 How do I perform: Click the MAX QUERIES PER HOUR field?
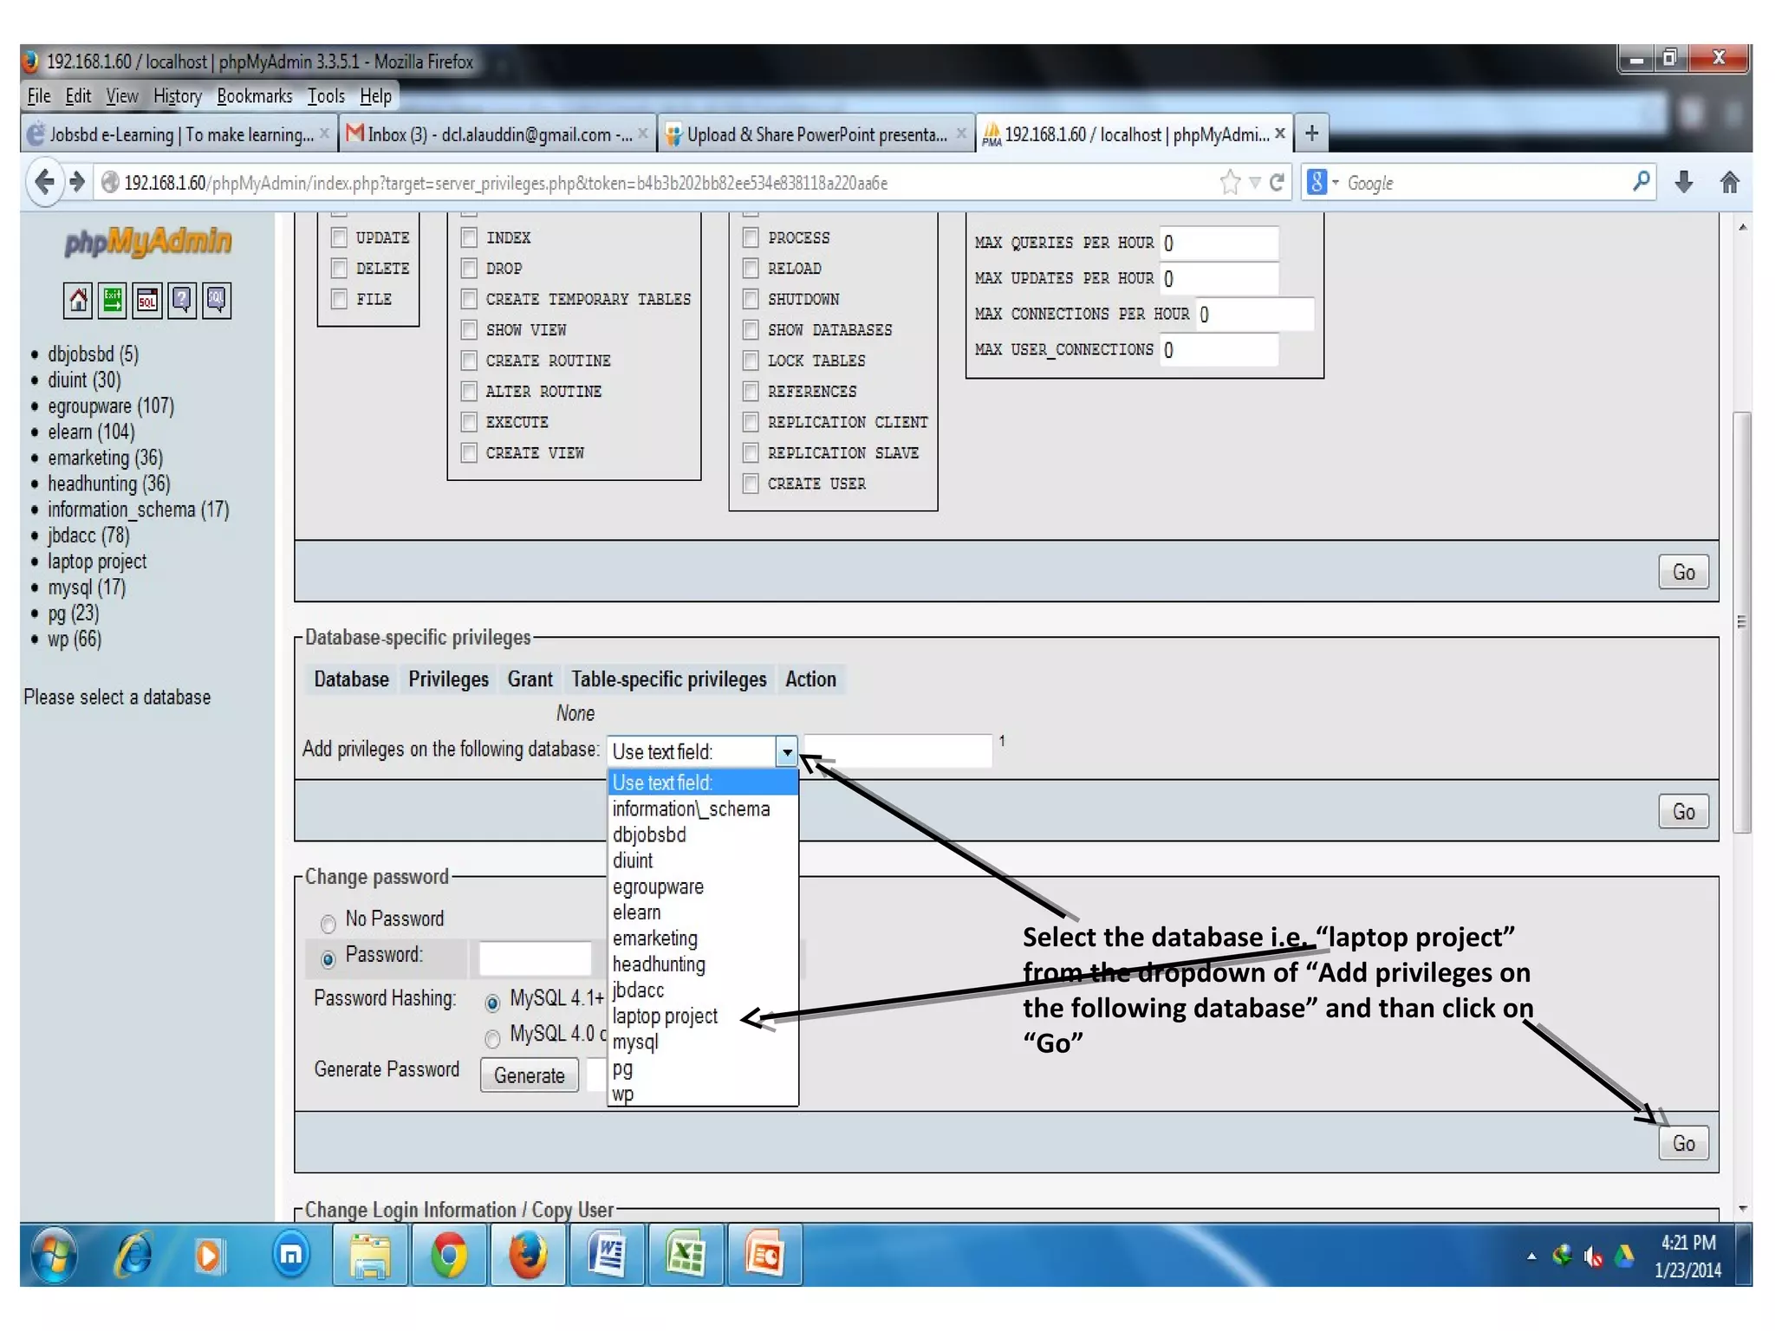click(x=1219, y=243)
